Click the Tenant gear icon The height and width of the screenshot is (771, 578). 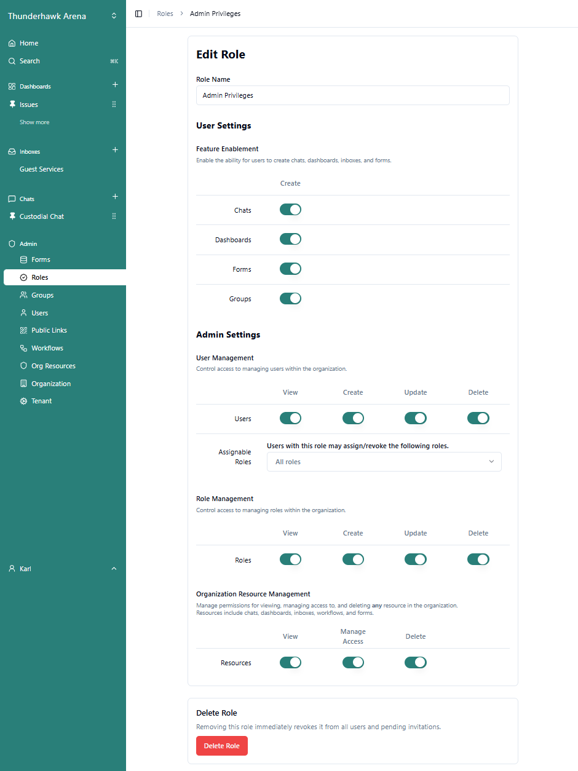(24, 401)
